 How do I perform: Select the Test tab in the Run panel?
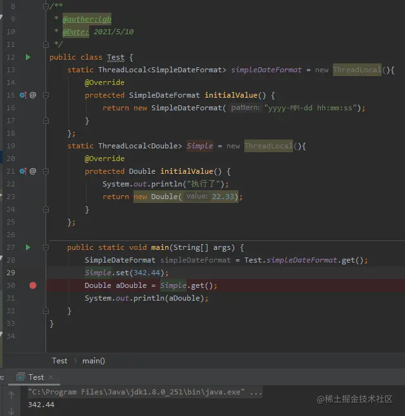tap(36, 377)
